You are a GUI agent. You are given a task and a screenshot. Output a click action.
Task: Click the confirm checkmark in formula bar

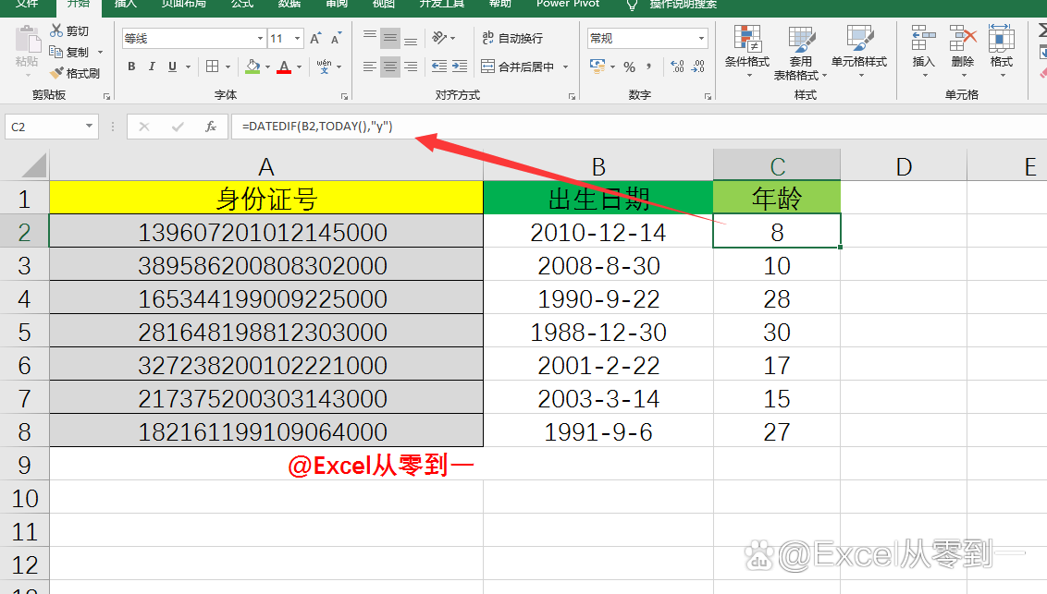coord(178,127)
